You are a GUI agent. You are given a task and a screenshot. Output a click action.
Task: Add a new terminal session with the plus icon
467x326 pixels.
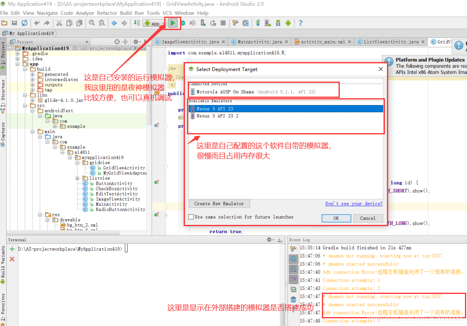point(12,249)
